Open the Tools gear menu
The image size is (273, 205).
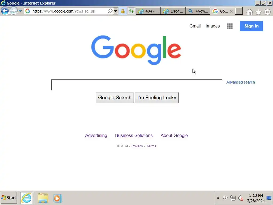pos(267,12)
